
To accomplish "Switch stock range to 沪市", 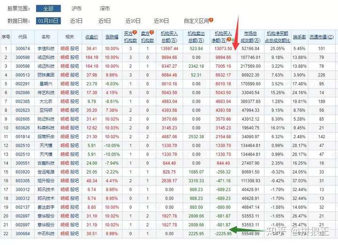I will [x=77, y=8].
